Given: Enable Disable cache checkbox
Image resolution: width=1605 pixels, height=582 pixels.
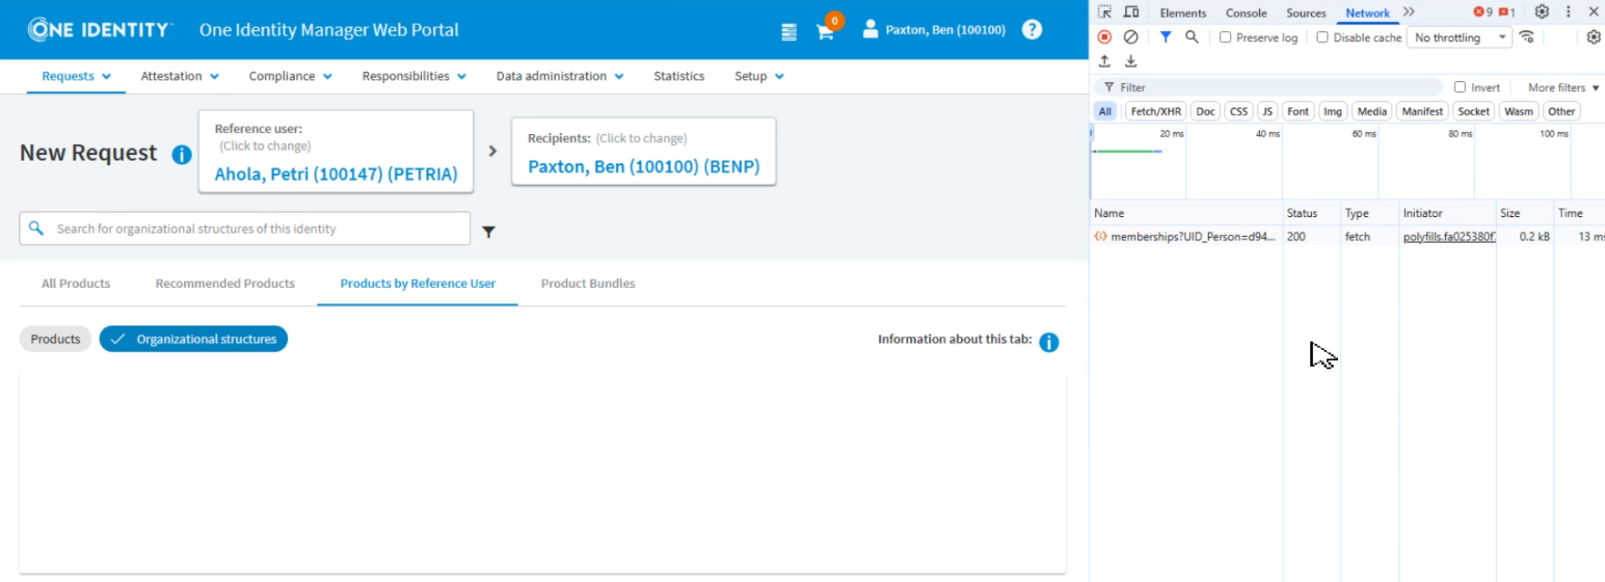Looking at the screenshot, I should (x=1322, y=37).
